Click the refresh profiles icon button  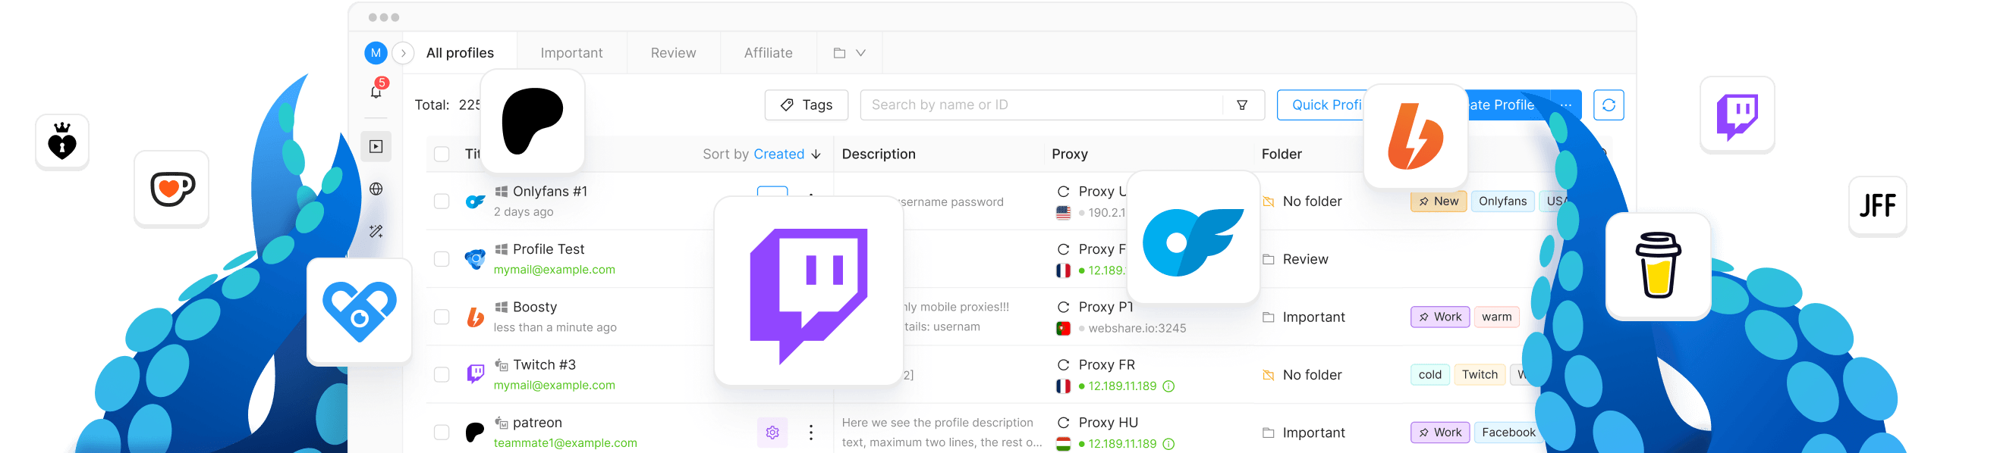[1609, 105]
